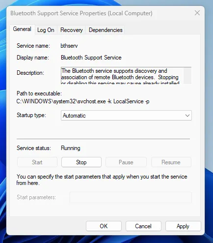Screen dimensions: 213x243
Task: Click the greyed-out Resume button
Action: (171, 162)
